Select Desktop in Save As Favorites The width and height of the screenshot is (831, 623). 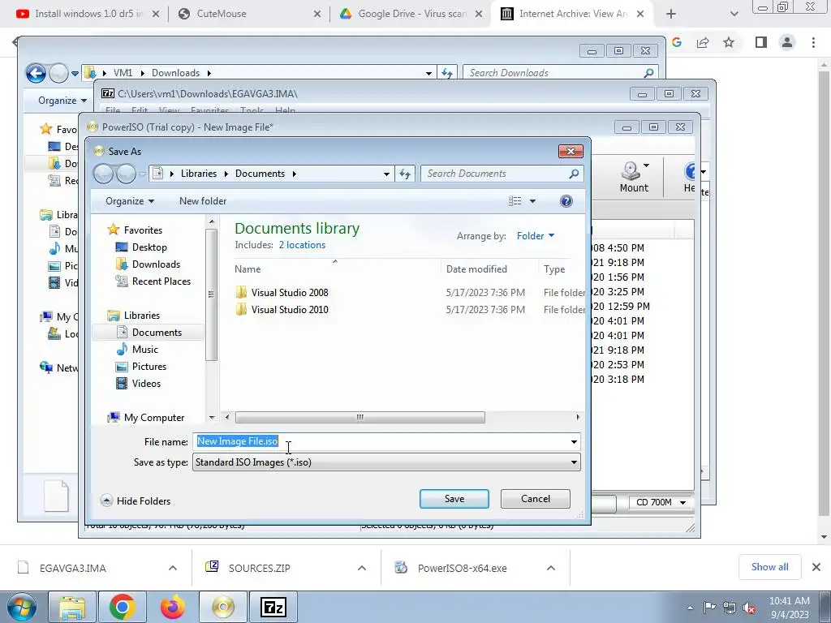point(149,247)
